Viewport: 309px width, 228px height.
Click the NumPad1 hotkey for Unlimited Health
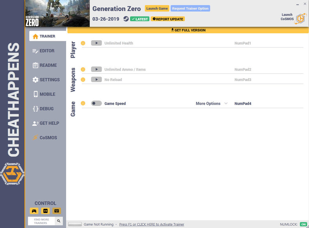tap(243, 43)
